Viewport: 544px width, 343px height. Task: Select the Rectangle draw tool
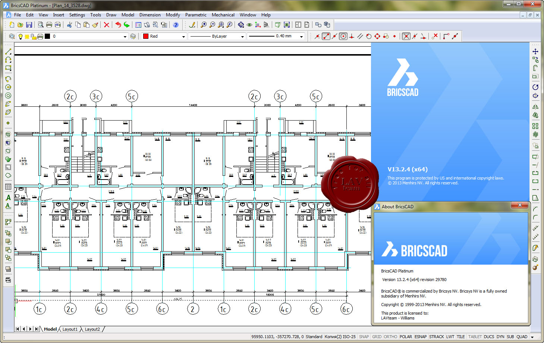pos(8,68)
